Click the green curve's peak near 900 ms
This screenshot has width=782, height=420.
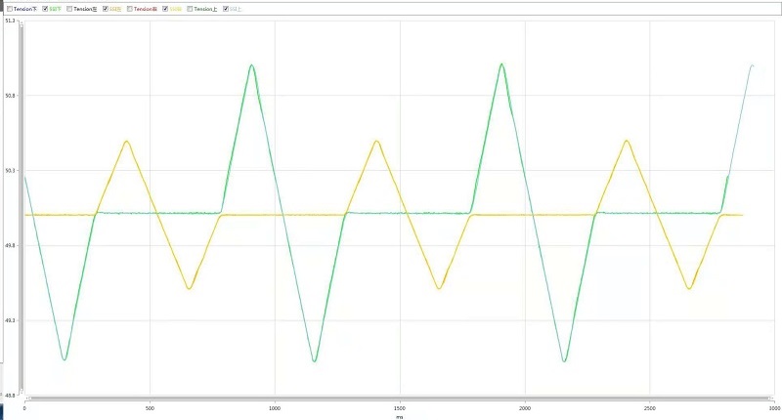coord(252,65)
